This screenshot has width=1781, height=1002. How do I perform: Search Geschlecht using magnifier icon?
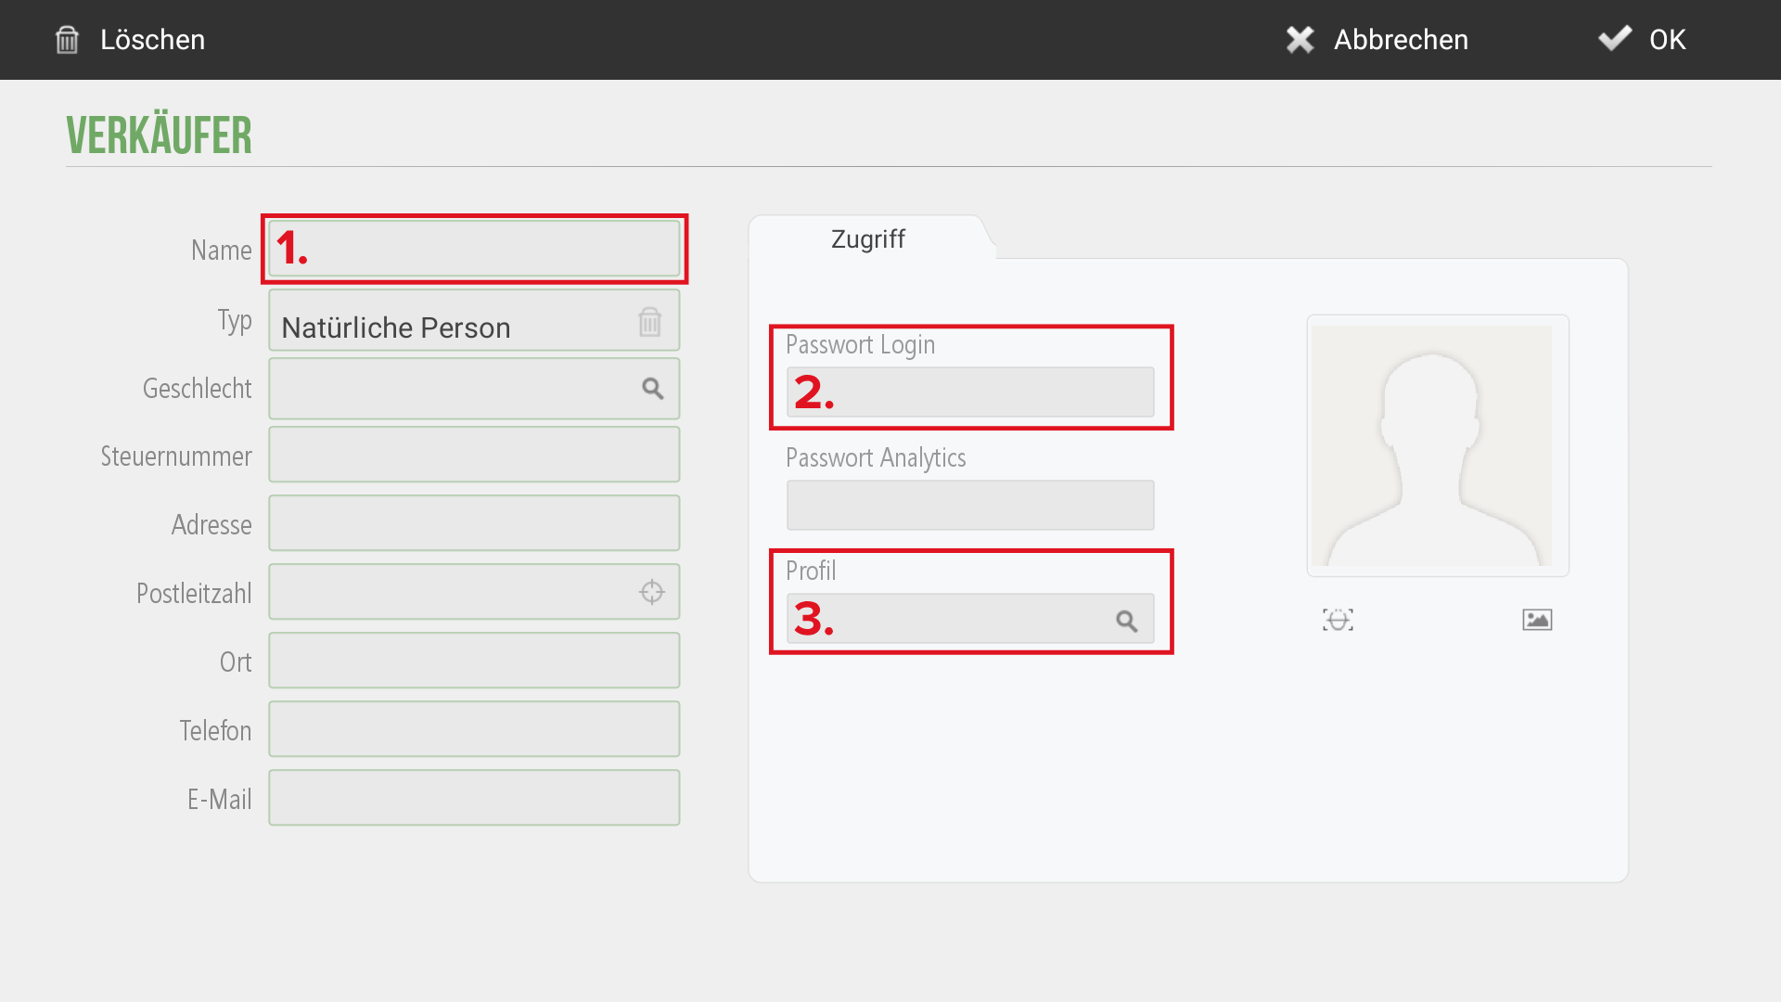pos(653,389)
